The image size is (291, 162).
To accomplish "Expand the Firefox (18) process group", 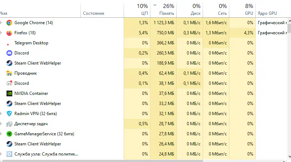I will tap(1, 33).
